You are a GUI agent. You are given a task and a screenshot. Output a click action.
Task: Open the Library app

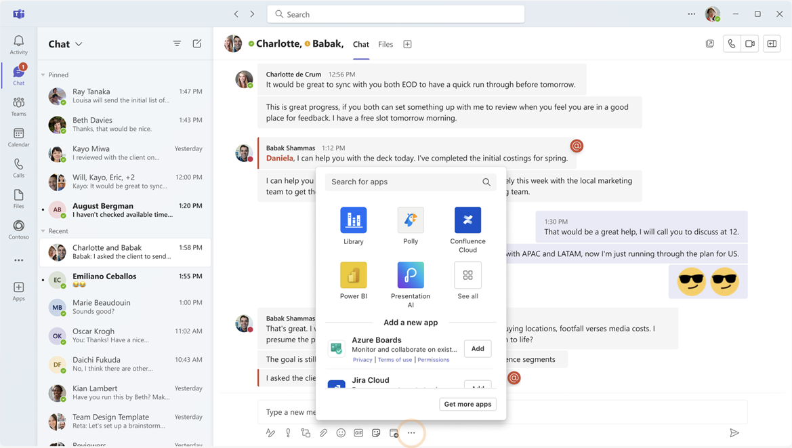353,220
